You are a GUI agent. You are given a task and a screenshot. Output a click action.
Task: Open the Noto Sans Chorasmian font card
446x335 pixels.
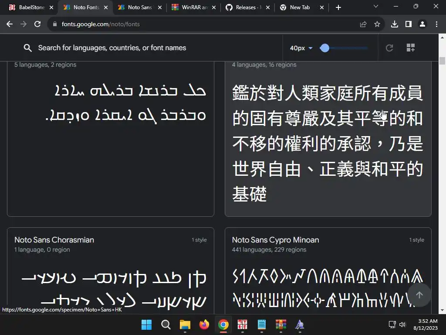[x=110, y=270]
